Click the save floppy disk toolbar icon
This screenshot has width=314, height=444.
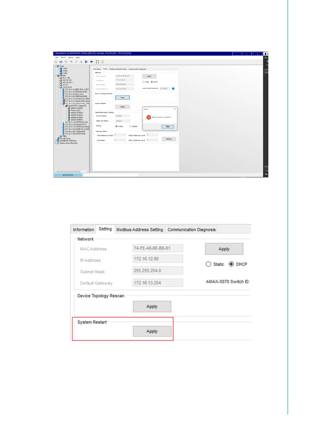click(61, 62)
